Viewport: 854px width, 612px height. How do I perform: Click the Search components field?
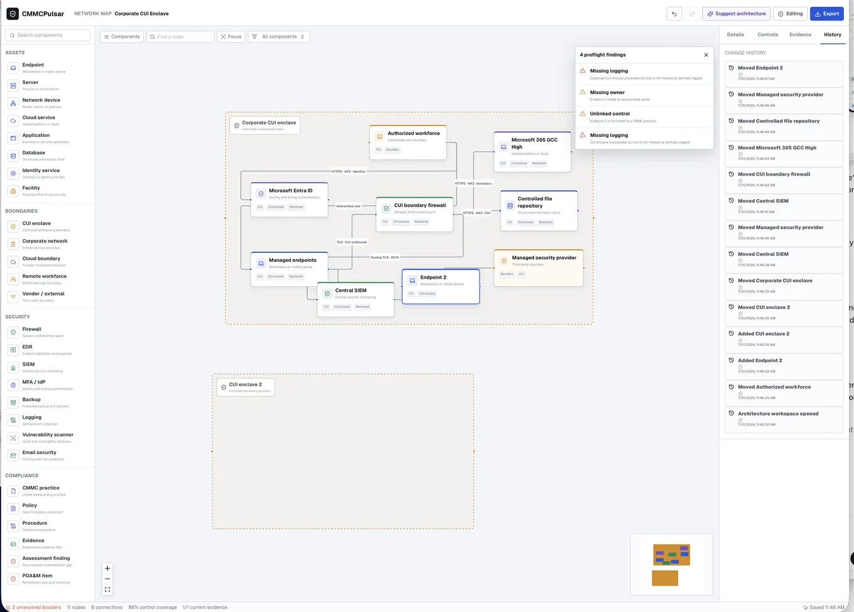(48, 35)
